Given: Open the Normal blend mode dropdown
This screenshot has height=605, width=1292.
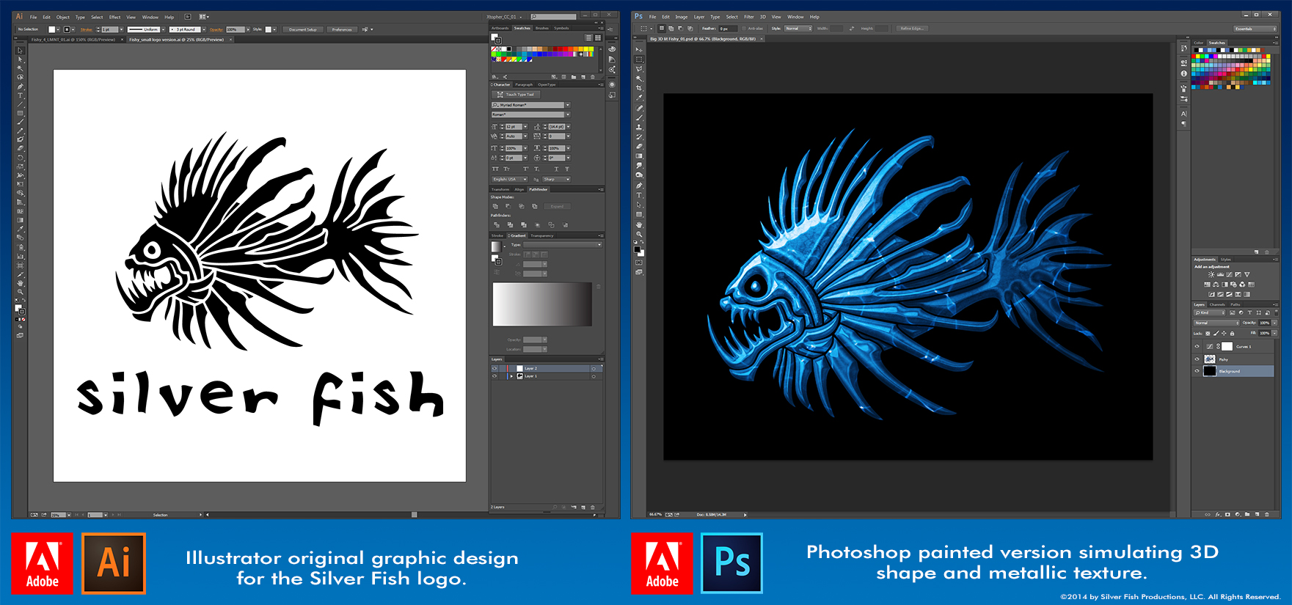Looking at the screenshot, I should click(1216, 323).
